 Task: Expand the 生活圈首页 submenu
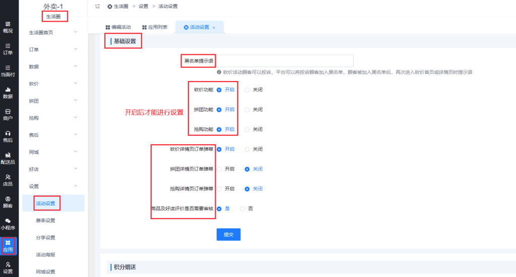[x=53, y=32]
